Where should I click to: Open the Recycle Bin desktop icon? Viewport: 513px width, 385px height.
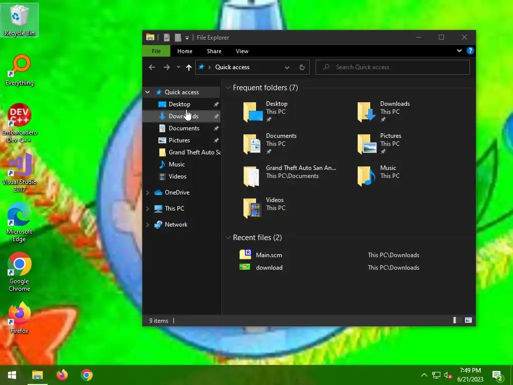point(20,20)
